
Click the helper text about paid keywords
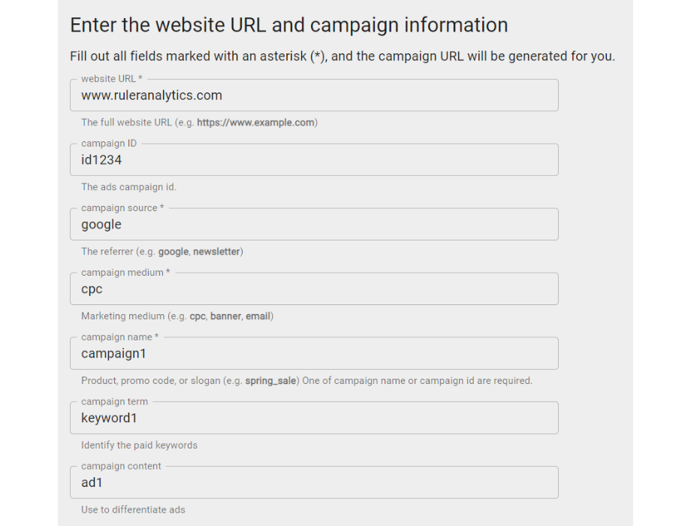coord(138,445)
